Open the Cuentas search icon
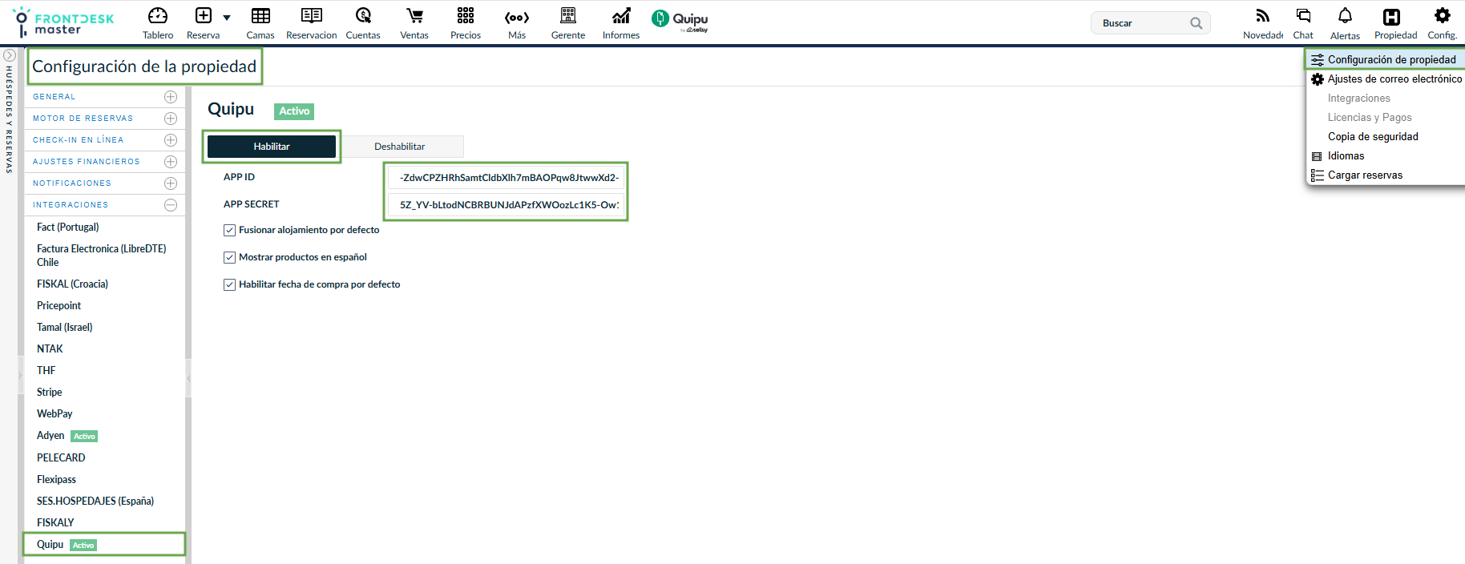 pyautogui.click(x=363, y=16)
